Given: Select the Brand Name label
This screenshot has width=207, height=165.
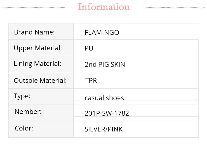Looking at the screenshot, I should pos(34,32).
